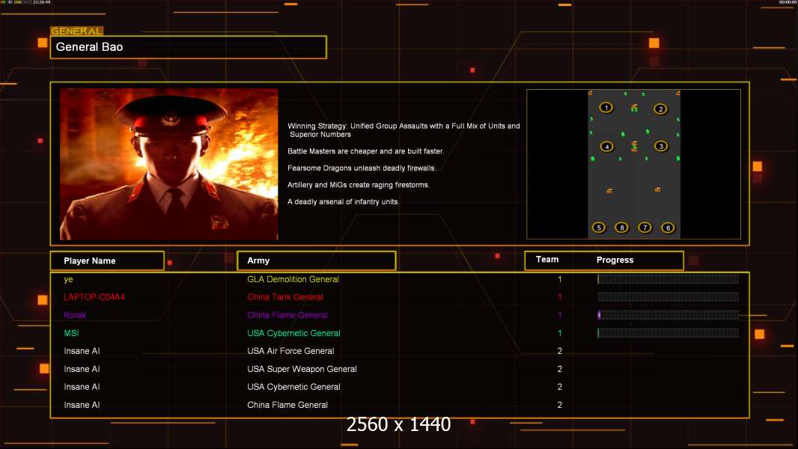
Task: Click player name ye
Action: coord(69,280)
